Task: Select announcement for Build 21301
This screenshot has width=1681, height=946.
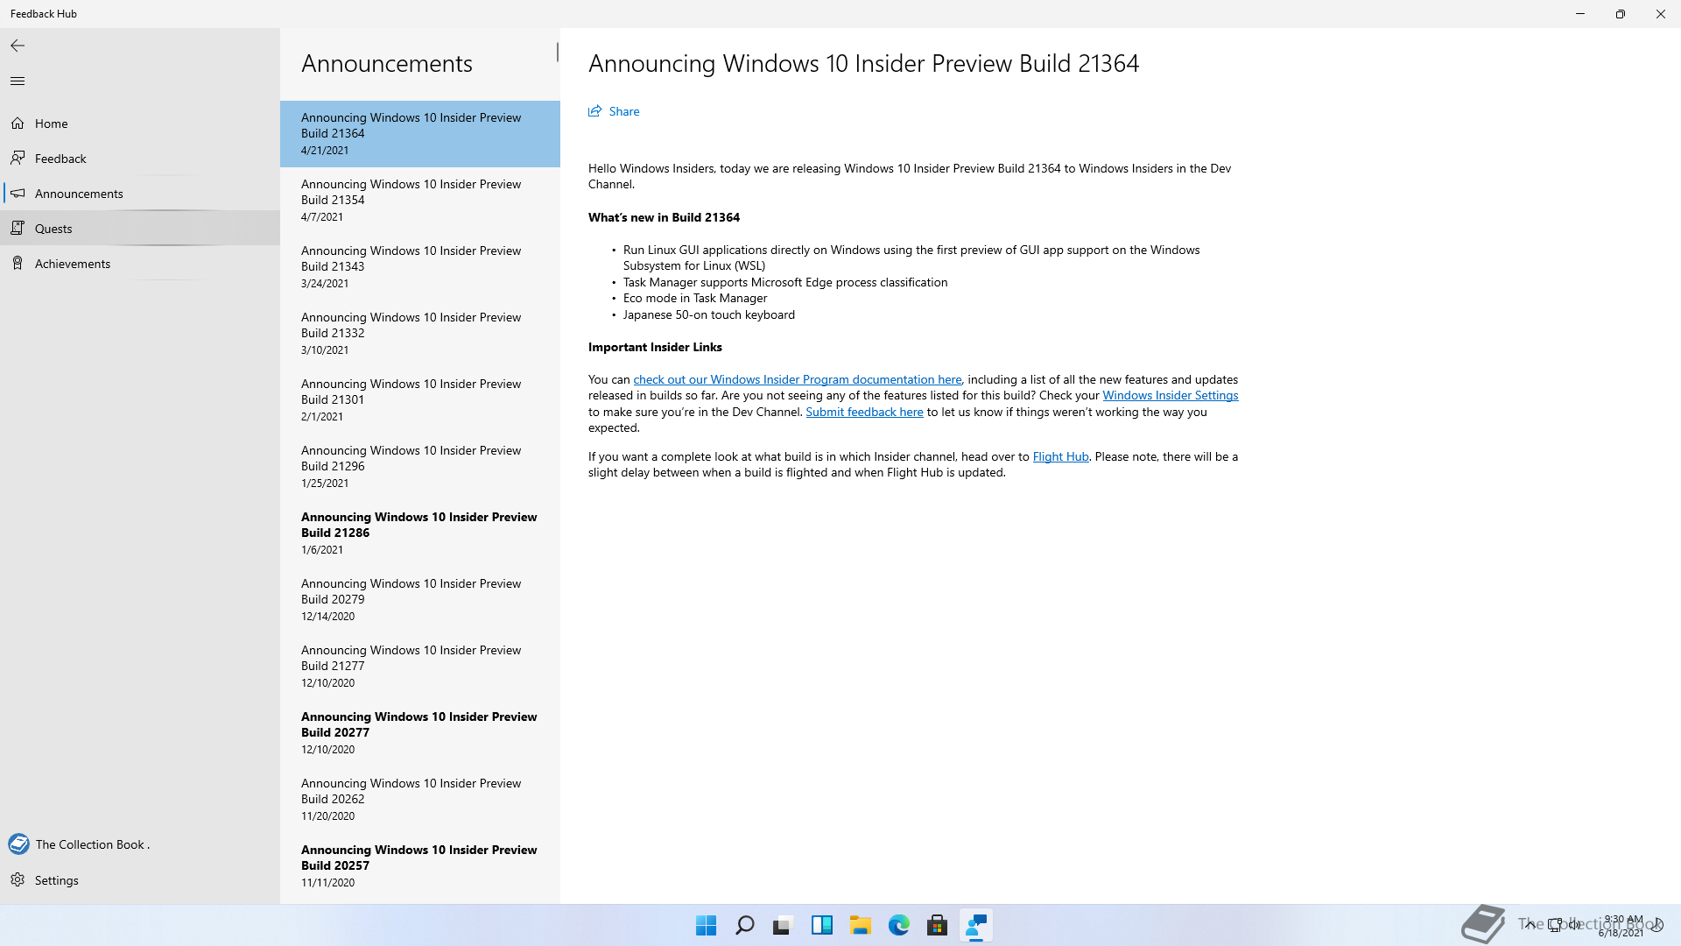Action: coord(420,400)
